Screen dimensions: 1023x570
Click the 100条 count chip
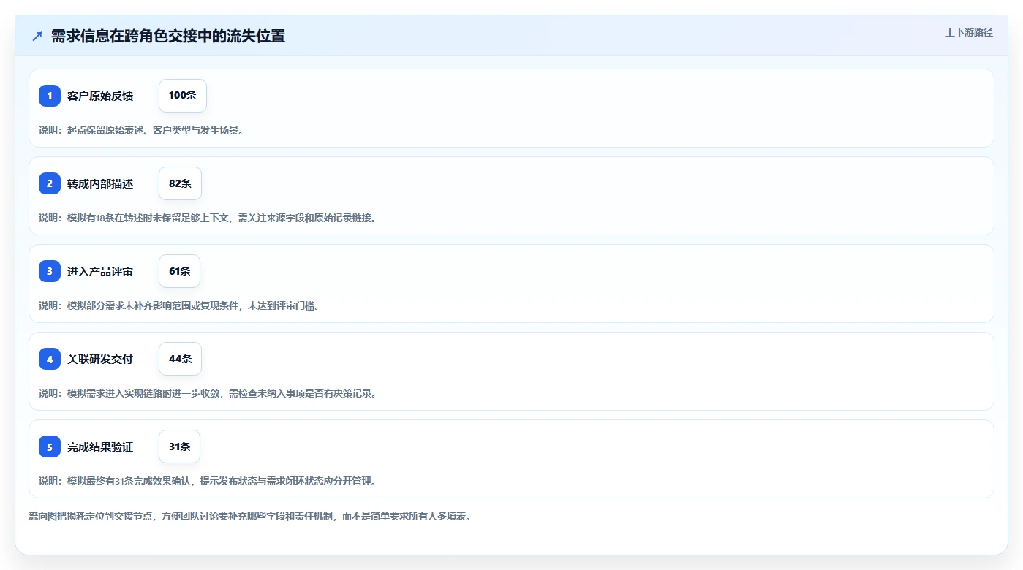tap(183, 96)
